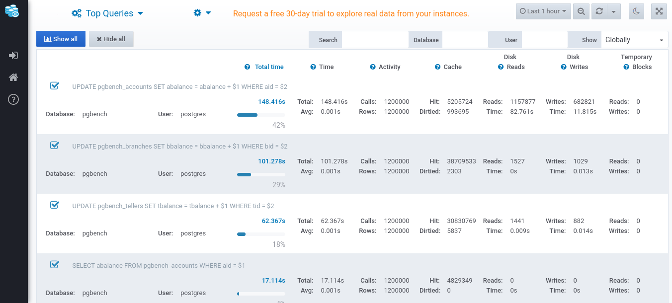Uncheck the pgbench_branches UPDATE query checkbox
Viewport: 672px width, 303px height.
click(x=55, y=145)
